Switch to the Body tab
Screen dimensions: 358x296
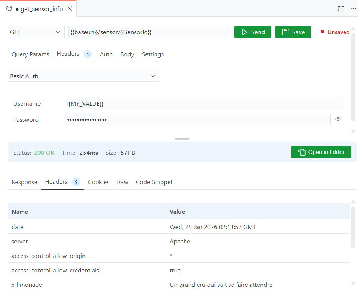coord(127,54)
